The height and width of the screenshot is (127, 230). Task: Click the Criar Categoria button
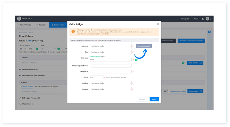pyautogui.click(x=144, y=46)
